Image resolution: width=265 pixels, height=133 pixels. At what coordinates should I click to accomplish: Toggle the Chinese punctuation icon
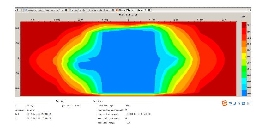tap(239, 103)
